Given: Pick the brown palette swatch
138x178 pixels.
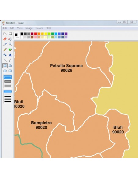Looking at the screenshot, I should pos(32,37).
